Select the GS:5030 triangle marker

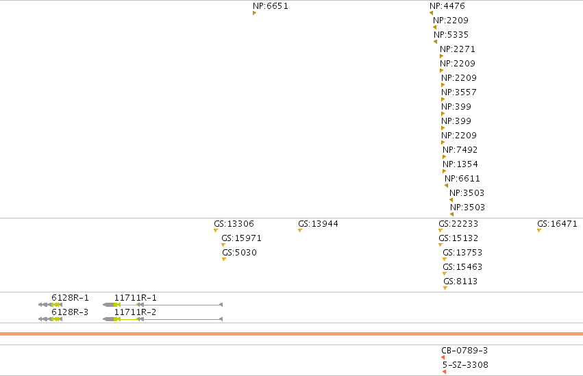coord(224,260)
